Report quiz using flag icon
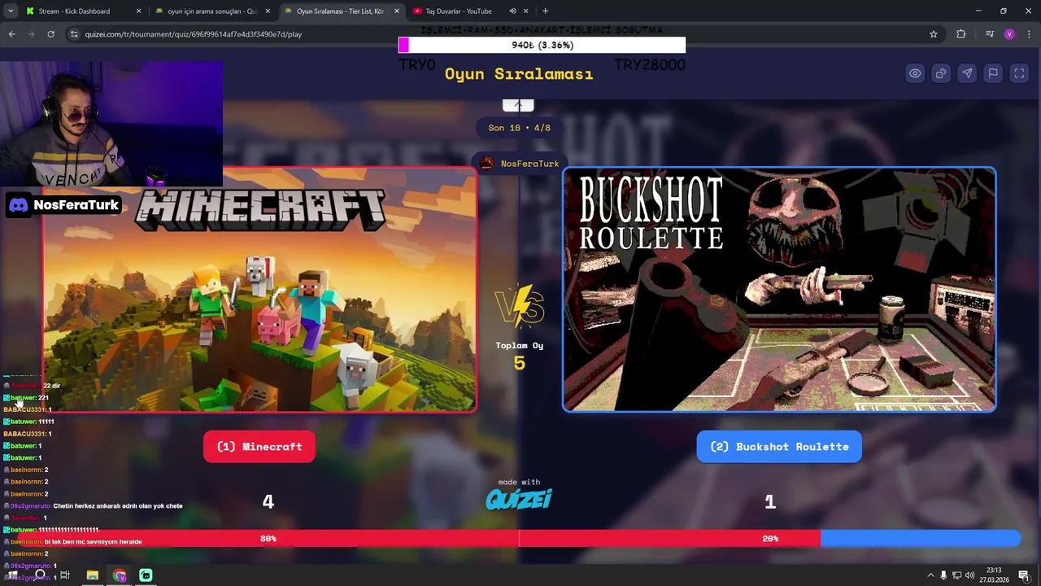The width and height of the screenshot is (1041, 586). (x=993, y=73)
